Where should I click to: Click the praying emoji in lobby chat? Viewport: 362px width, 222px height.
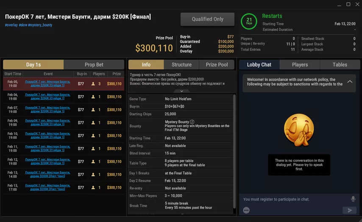click(298, 130)
